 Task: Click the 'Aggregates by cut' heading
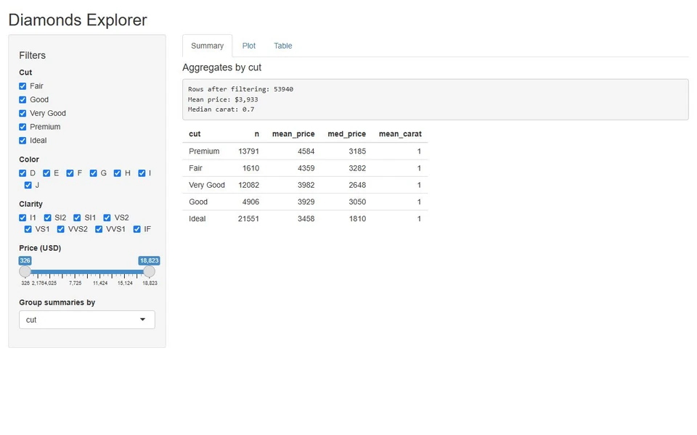point(222,67)
